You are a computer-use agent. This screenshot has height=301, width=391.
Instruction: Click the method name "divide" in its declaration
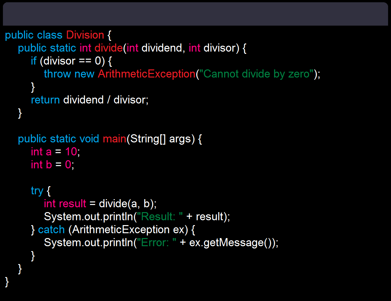click(x=108, y=48)
